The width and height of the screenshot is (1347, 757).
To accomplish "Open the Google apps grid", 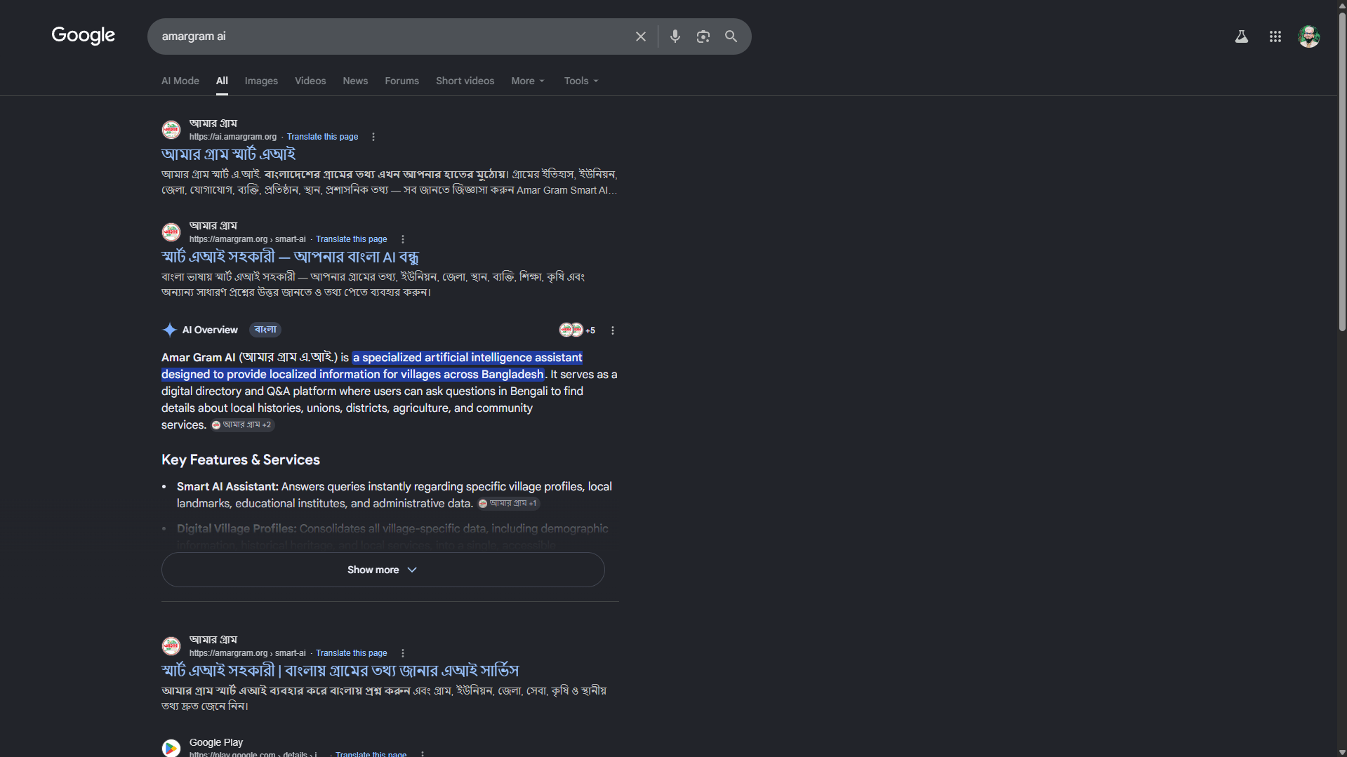I will pyautogui.click(x=1275, y=36).
